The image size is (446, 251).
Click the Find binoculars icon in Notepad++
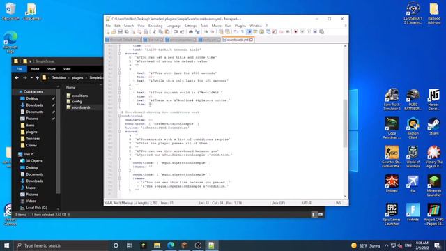[191, 32]
